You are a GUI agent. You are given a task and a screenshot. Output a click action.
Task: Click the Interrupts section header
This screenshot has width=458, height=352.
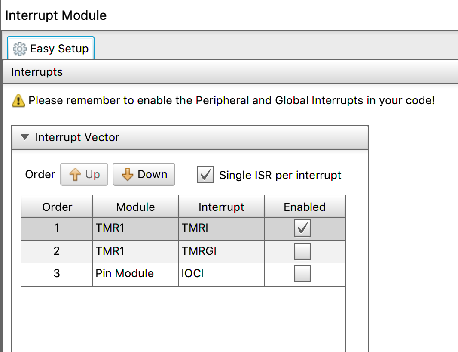coord(37,72)
